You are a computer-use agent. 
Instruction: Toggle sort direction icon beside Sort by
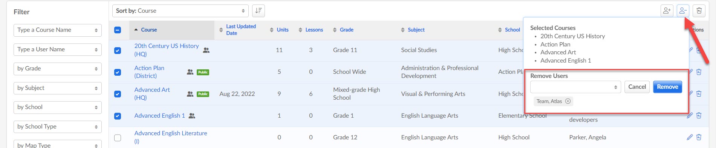(258, 11)
